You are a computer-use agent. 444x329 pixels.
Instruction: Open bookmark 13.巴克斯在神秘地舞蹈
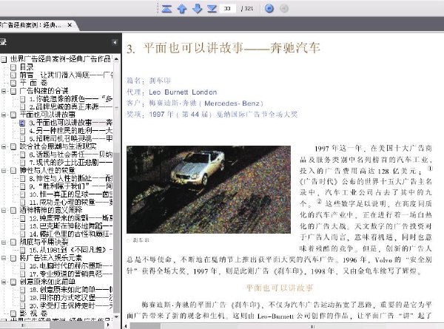[x=71, y=226]
